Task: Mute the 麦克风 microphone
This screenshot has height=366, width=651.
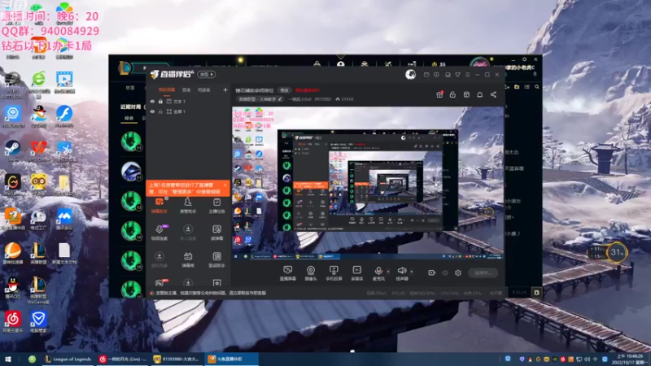Action: coord(378,273)
